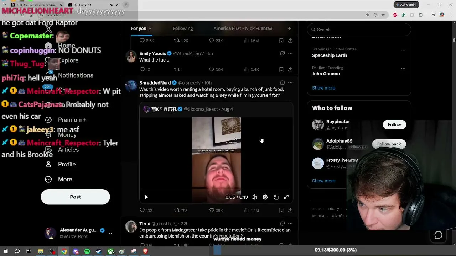This screenshot has height=256, width=456.
Task: Like ShreddedNerd's tweet with 39K likes
Action: pos(216,210)
